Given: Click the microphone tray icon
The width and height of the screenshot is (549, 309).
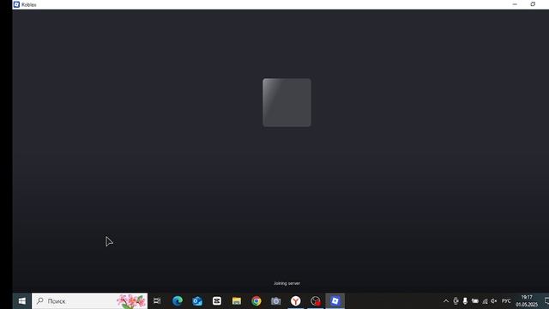Looking at the screenshot, I should [465, 301].
